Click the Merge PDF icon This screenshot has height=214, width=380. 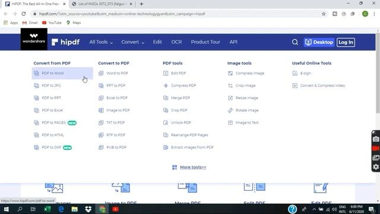(166, 98)
